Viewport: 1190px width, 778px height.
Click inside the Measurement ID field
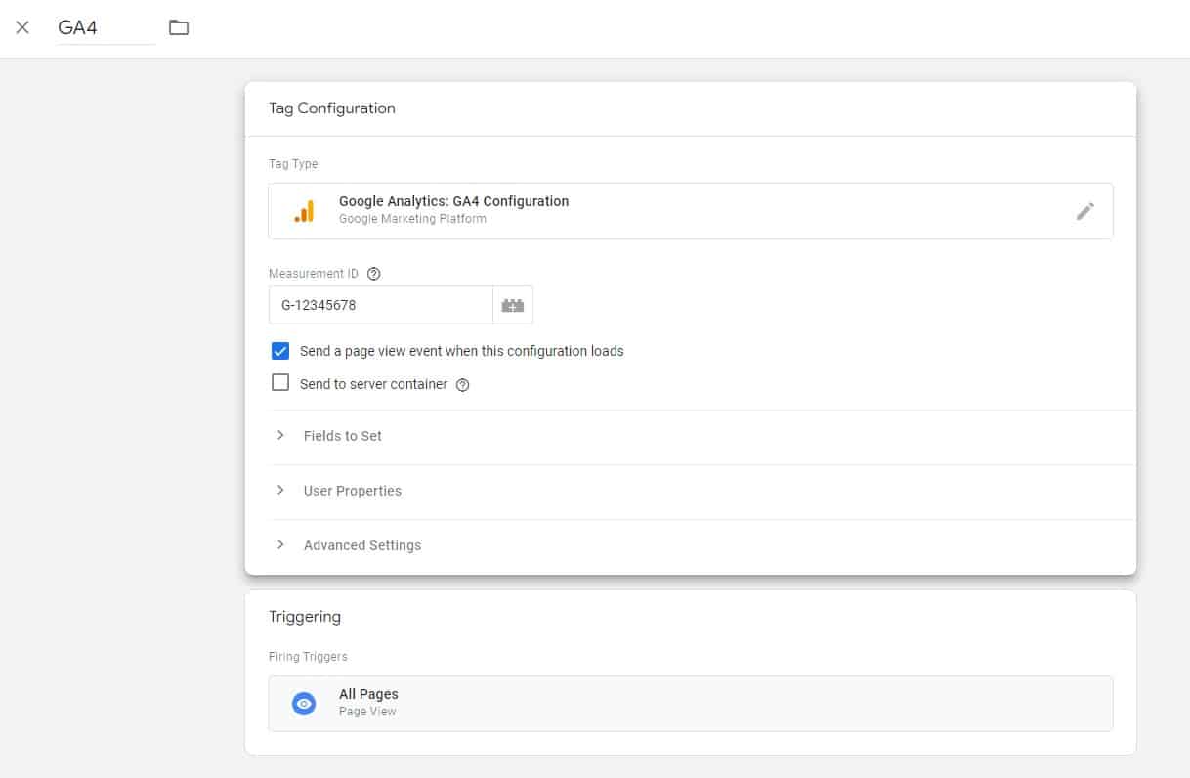[381, 305]
